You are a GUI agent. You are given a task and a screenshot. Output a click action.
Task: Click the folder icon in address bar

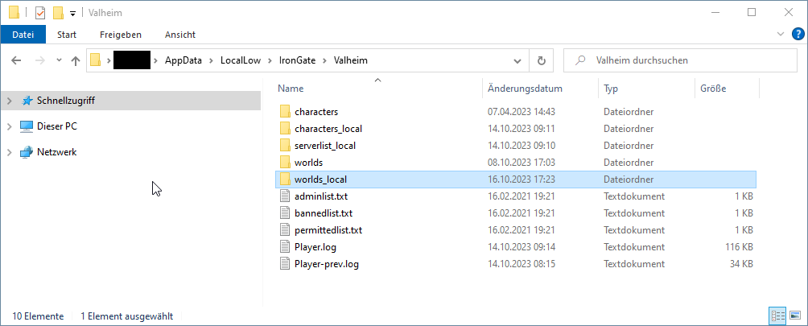point(95,60)
